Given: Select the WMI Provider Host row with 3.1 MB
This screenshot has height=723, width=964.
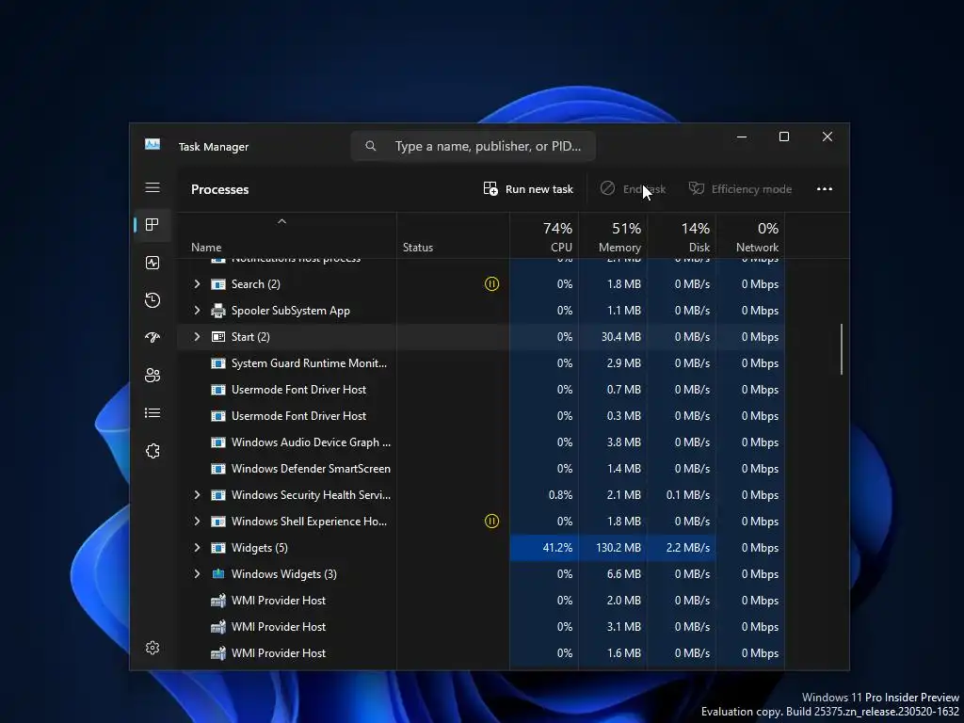Looking at the screenshot, I should [x=481, y=627].
